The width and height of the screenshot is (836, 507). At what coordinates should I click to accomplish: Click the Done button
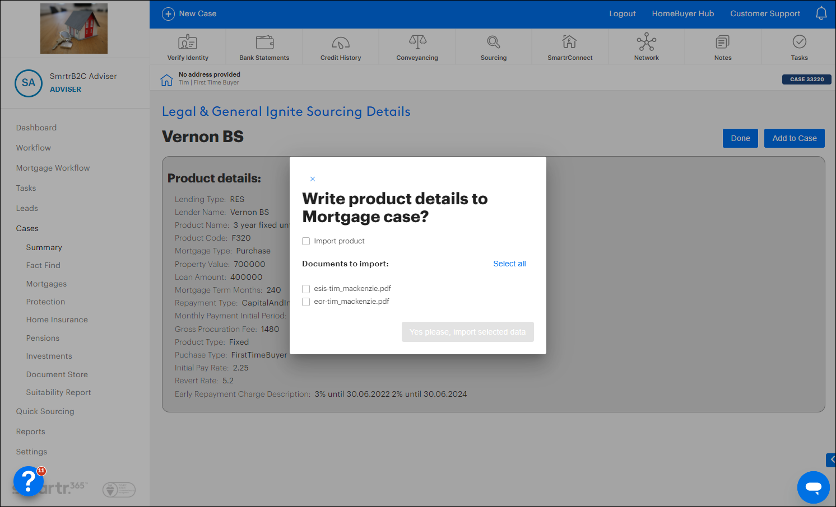tap(740, 138)
